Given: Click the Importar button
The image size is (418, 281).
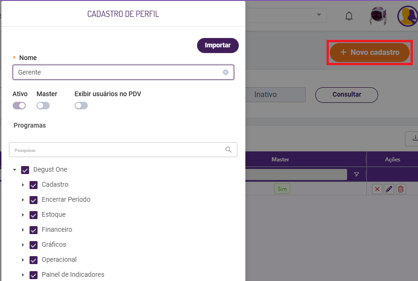Looking at the screenshot, I should [x=218, y=46].
